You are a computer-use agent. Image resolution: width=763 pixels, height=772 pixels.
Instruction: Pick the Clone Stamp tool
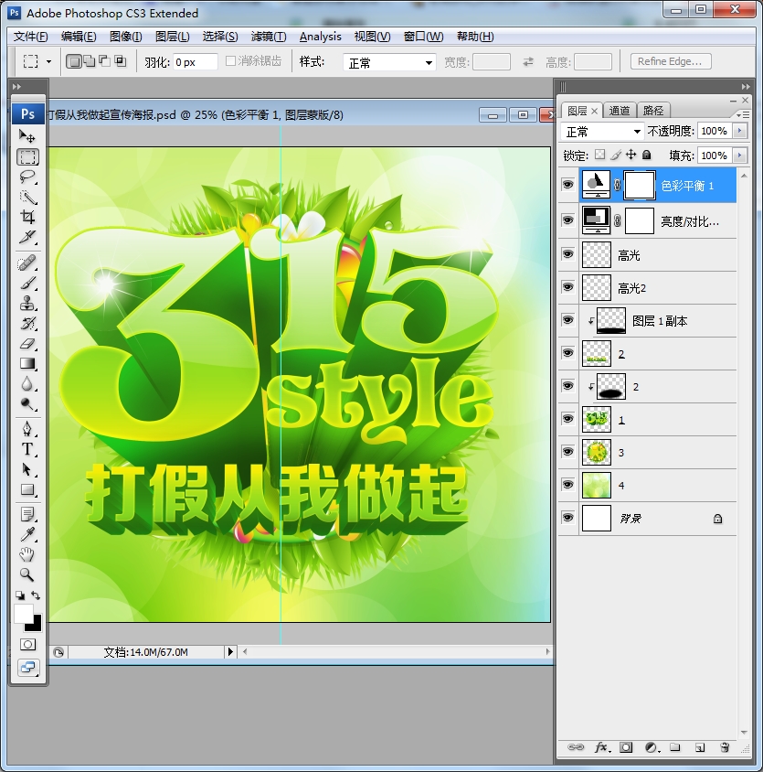click(x=27, y=304)
